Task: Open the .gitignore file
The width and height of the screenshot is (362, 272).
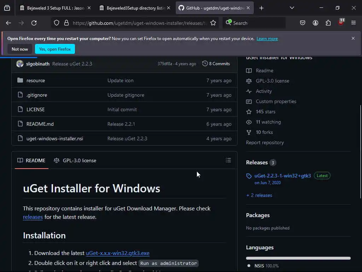Action: pyautogui.click(x=37, y=95)
